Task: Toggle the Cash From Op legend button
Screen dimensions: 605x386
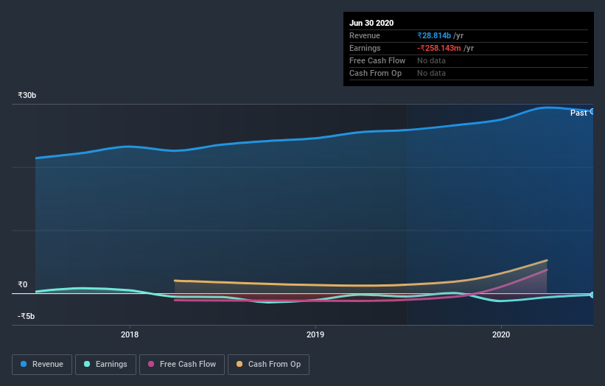Action: 268,365
